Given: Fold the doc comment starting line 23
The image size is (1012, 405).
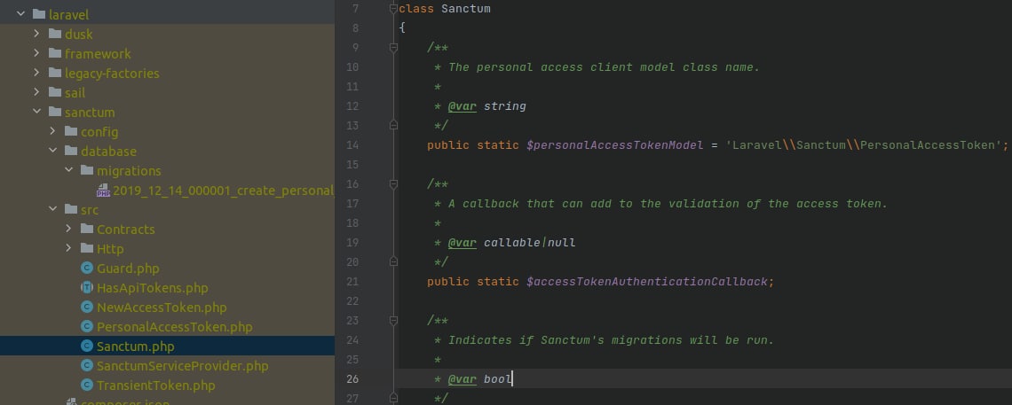Looking at the screenshot, I should tap(393, 321).
